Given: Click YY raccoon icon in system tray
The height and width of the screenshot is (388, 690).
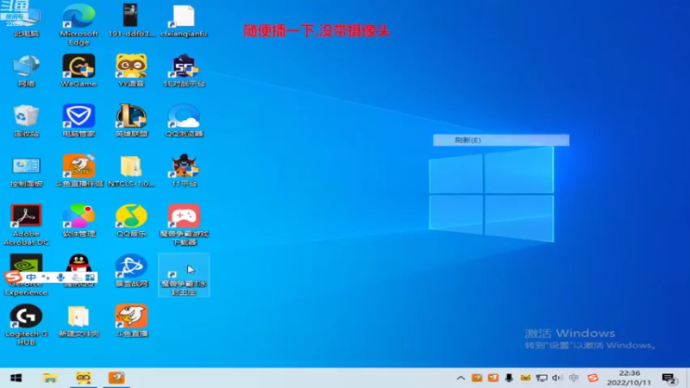Looking at the screenshot, I should pyautogui.click(x=525, y=378).
